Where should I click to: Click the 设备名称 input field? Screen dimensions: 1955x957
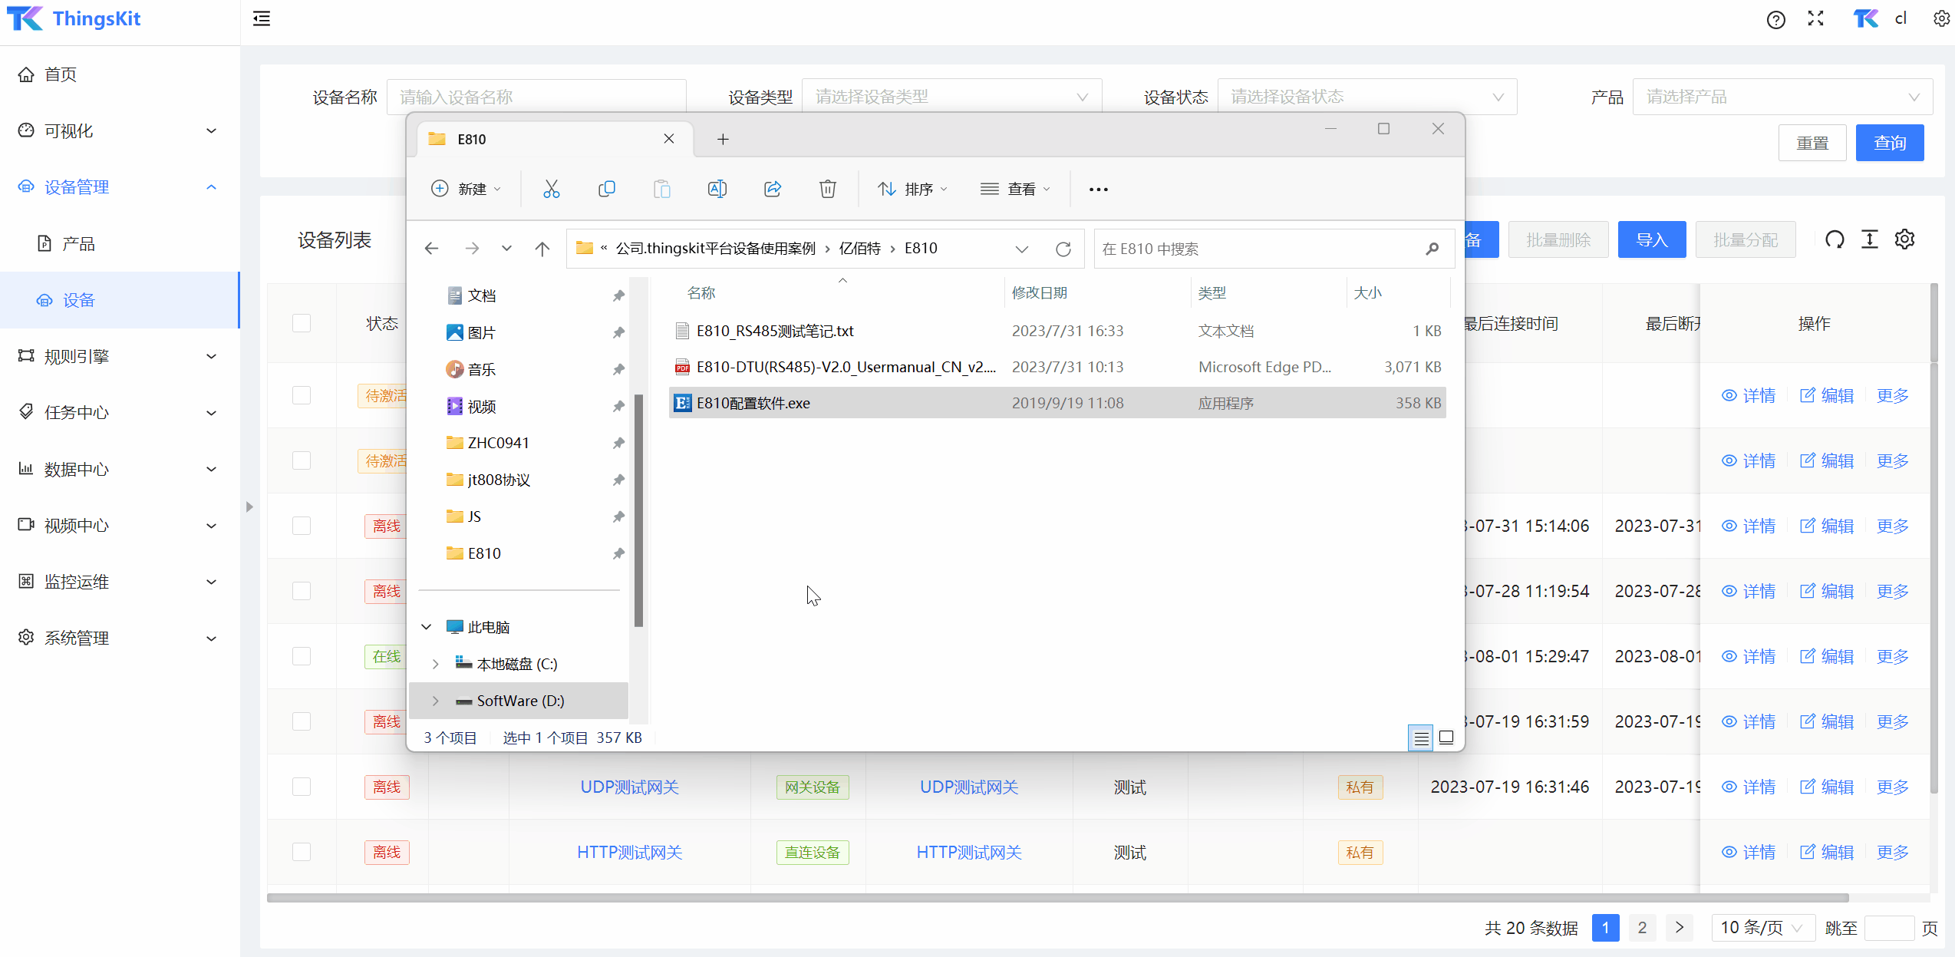click(x=536, y=97)
